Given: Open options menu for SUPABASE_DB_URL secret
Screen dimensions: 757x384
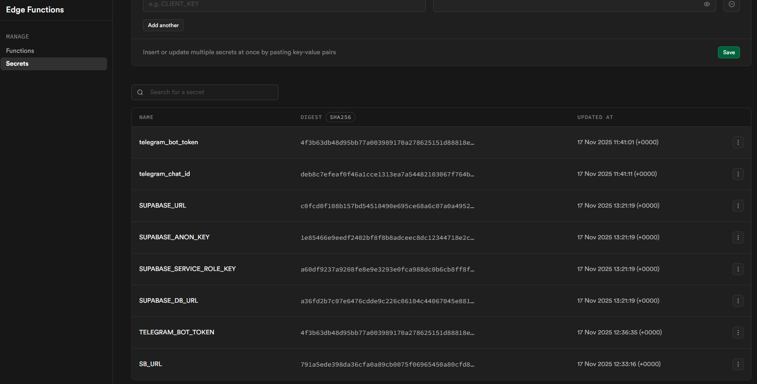Looking at the screenshot, I should 738,301.
